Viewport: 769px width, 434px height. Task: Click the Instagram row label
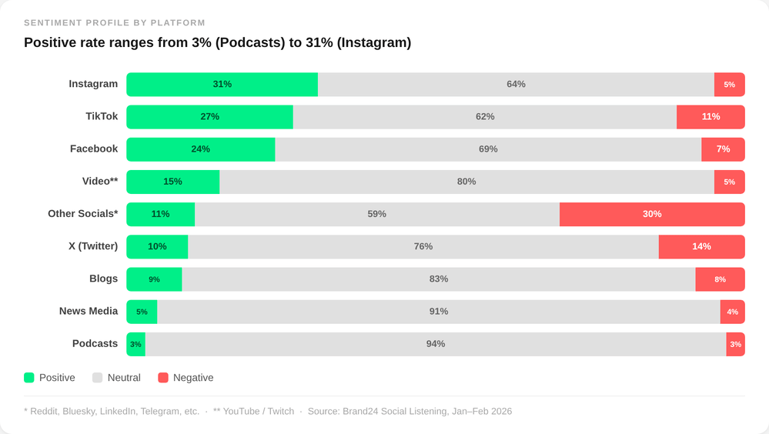tap(93, 84)
